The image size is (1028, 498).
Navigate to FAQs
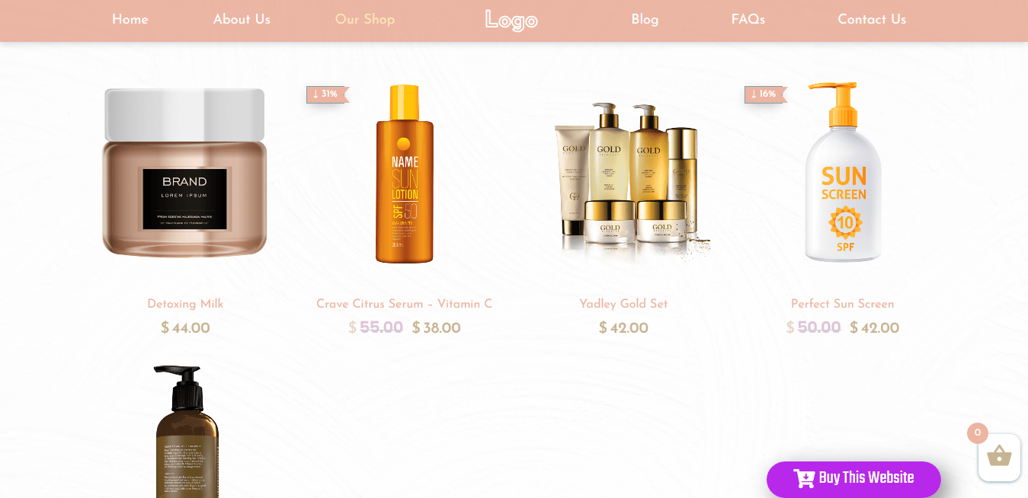click(x=748, y=20)
